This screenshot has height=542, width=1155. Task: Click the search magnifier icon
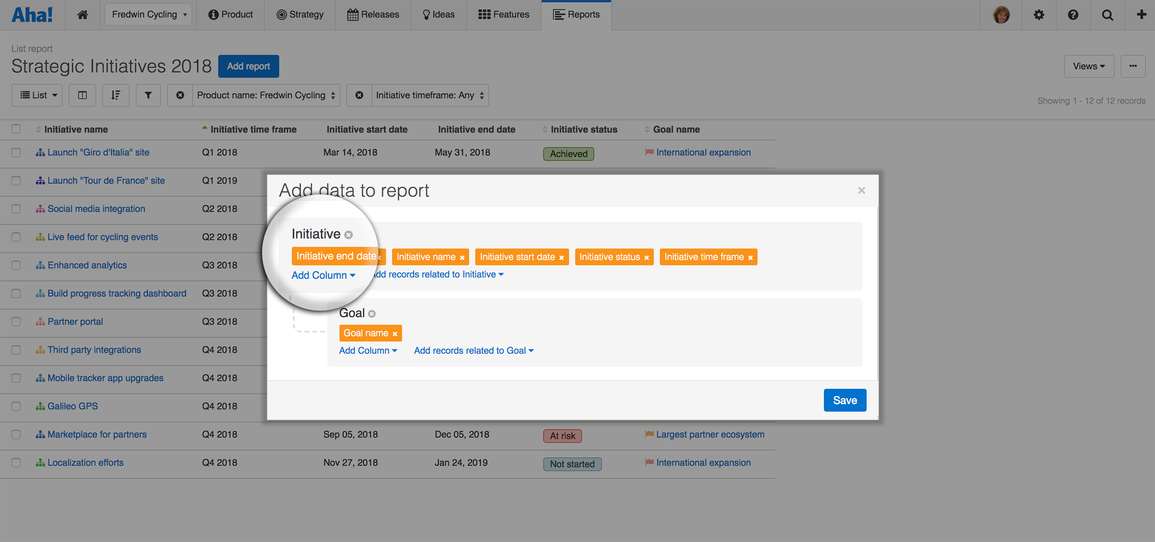click(1107, 15)
